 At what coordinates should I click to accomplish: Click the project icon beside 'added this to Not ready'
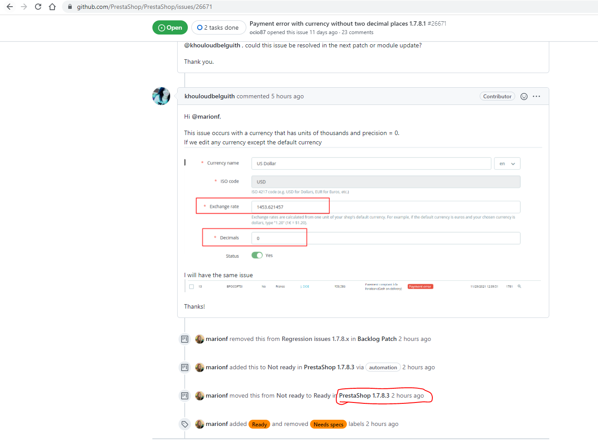click(185, 367)
